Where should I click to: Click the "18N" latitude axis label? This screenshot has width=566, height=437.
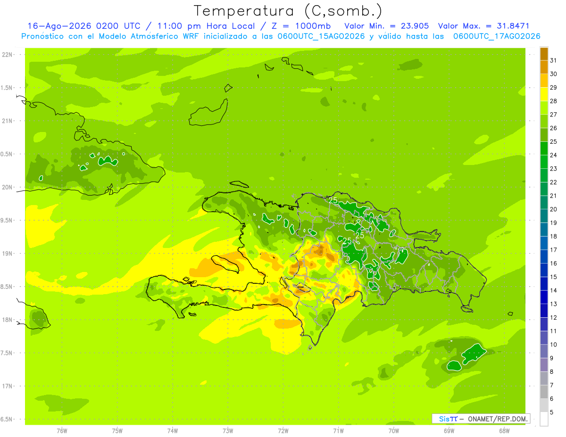(x=7, y=320)
